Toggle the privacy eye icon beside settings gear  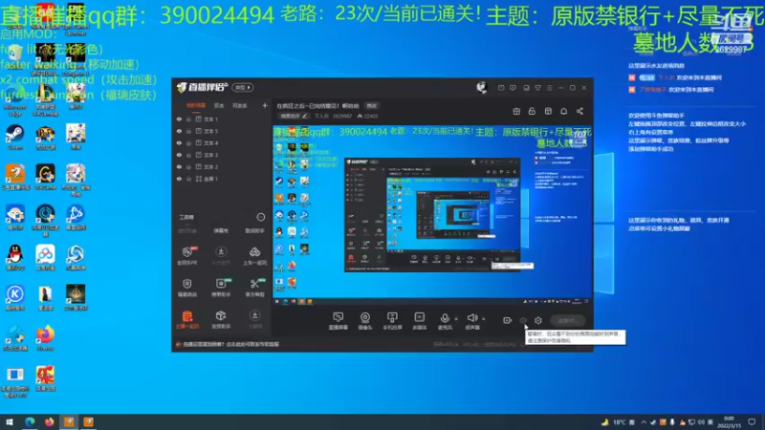click(x=523, y=320)
